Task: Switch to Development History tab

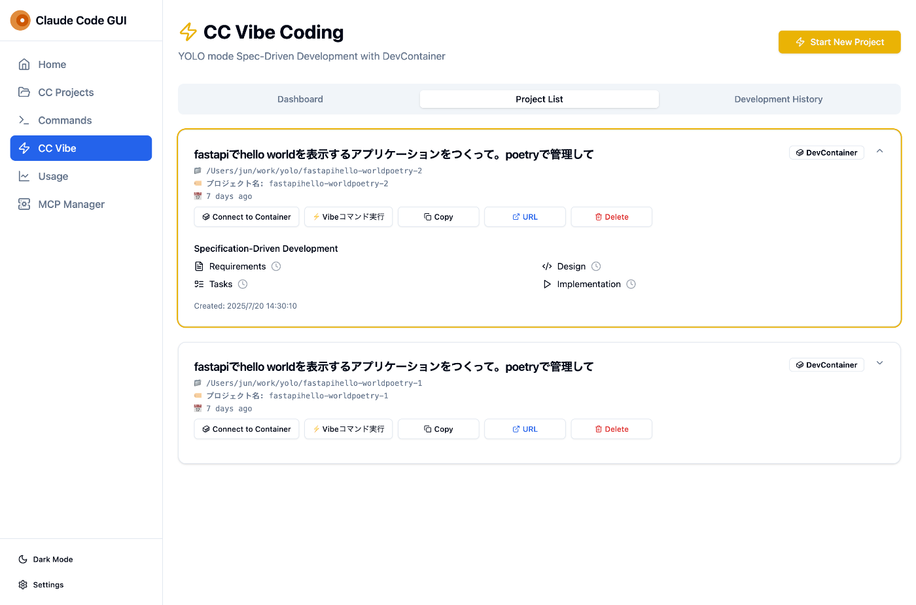Action: (x=779, y=99)
